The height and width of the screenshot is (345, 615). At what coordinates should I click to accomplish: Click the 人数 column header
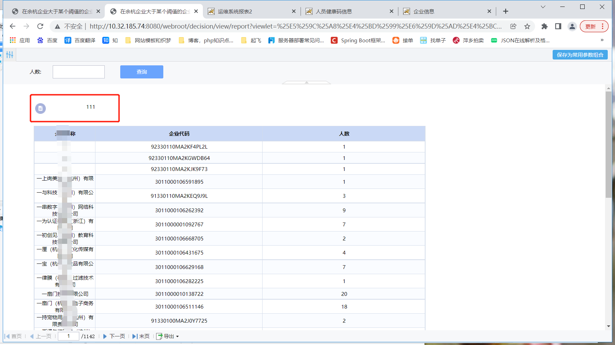[x=344, y=134]
